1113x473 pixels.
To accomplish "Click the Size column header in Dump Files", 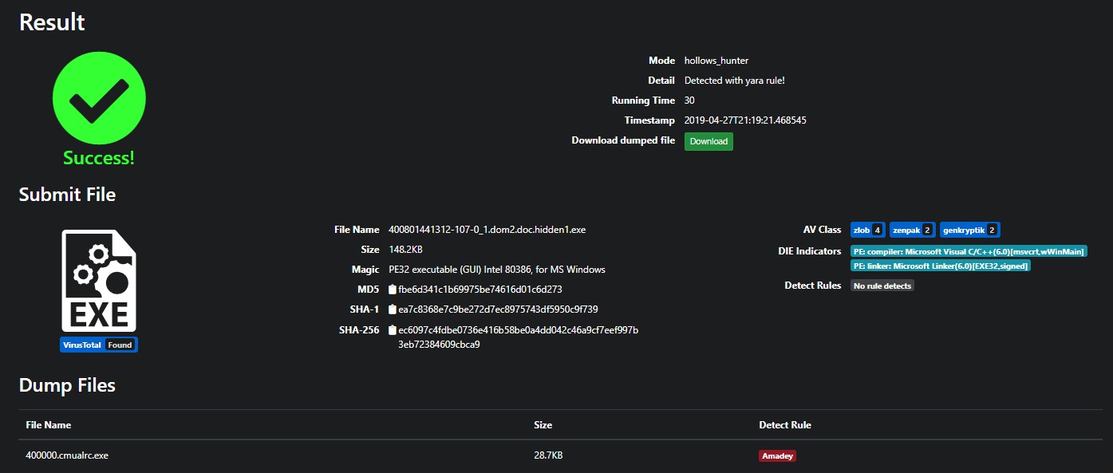I will pos(543,425).
